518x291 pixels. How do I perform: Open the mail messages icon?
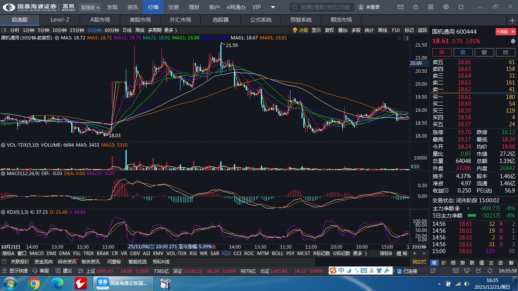(400, 7)
